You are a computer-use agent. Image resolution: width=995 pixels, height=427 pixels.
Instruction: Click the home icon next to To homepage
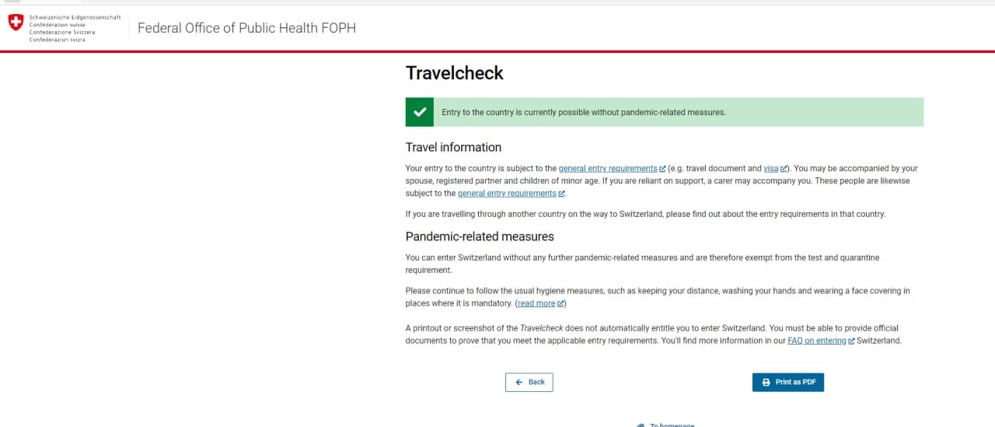(641, 425)
